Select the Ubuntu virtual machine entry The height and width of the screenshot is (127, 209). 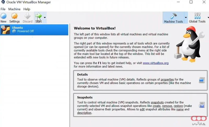pos(34,29)
